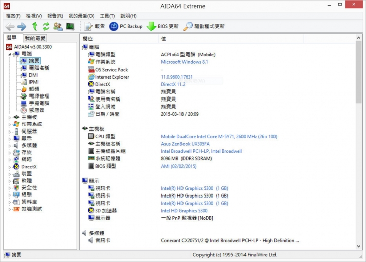Open the green monitor graph toolbar icon

tap(70, 26)
